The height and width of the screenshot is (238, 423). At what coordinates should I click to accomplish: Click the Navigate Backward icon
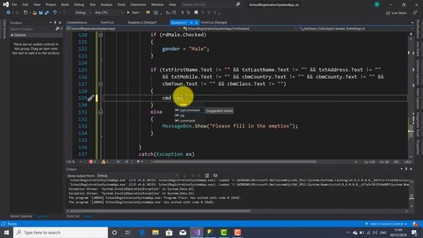tap(9, 13)
